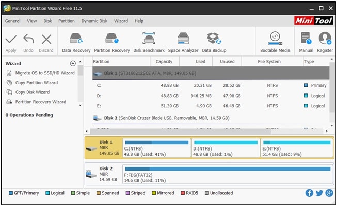Screen dimensions: 337x206
Task: Click the RAID5 legend color swatch
Action: pos(183,193)
